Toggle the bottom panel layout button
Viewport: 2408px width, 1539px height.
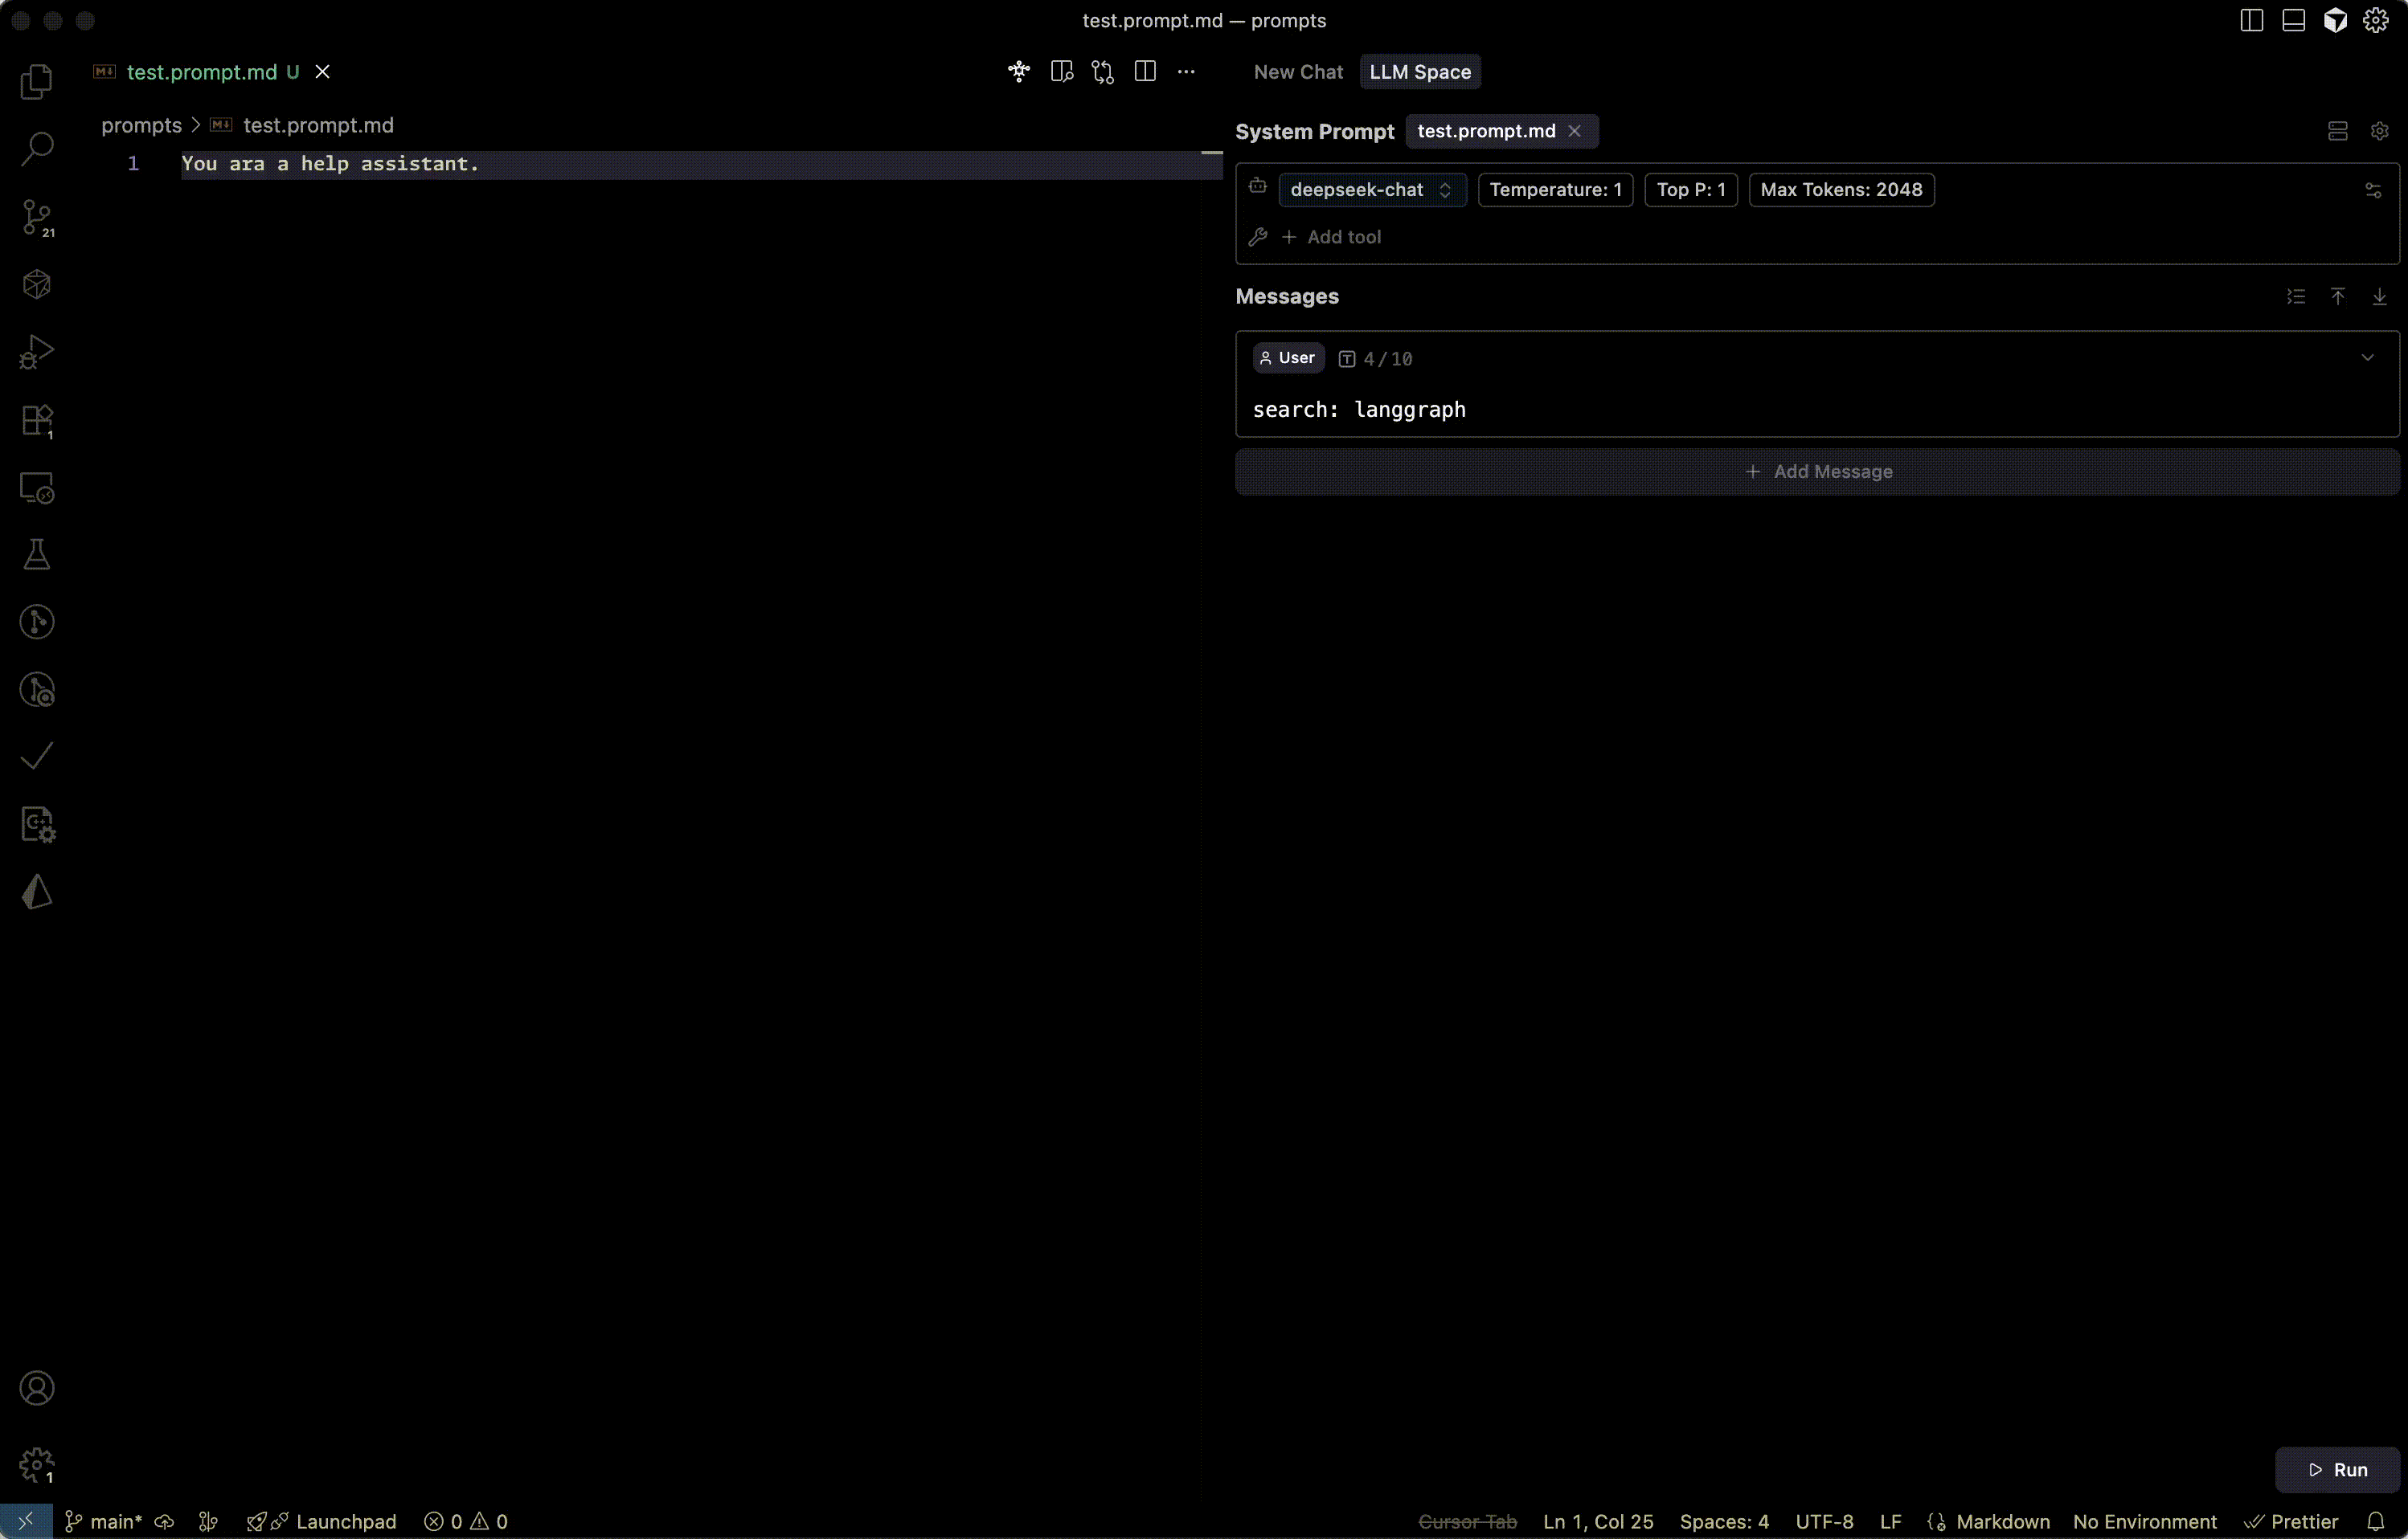(2293, 21)
